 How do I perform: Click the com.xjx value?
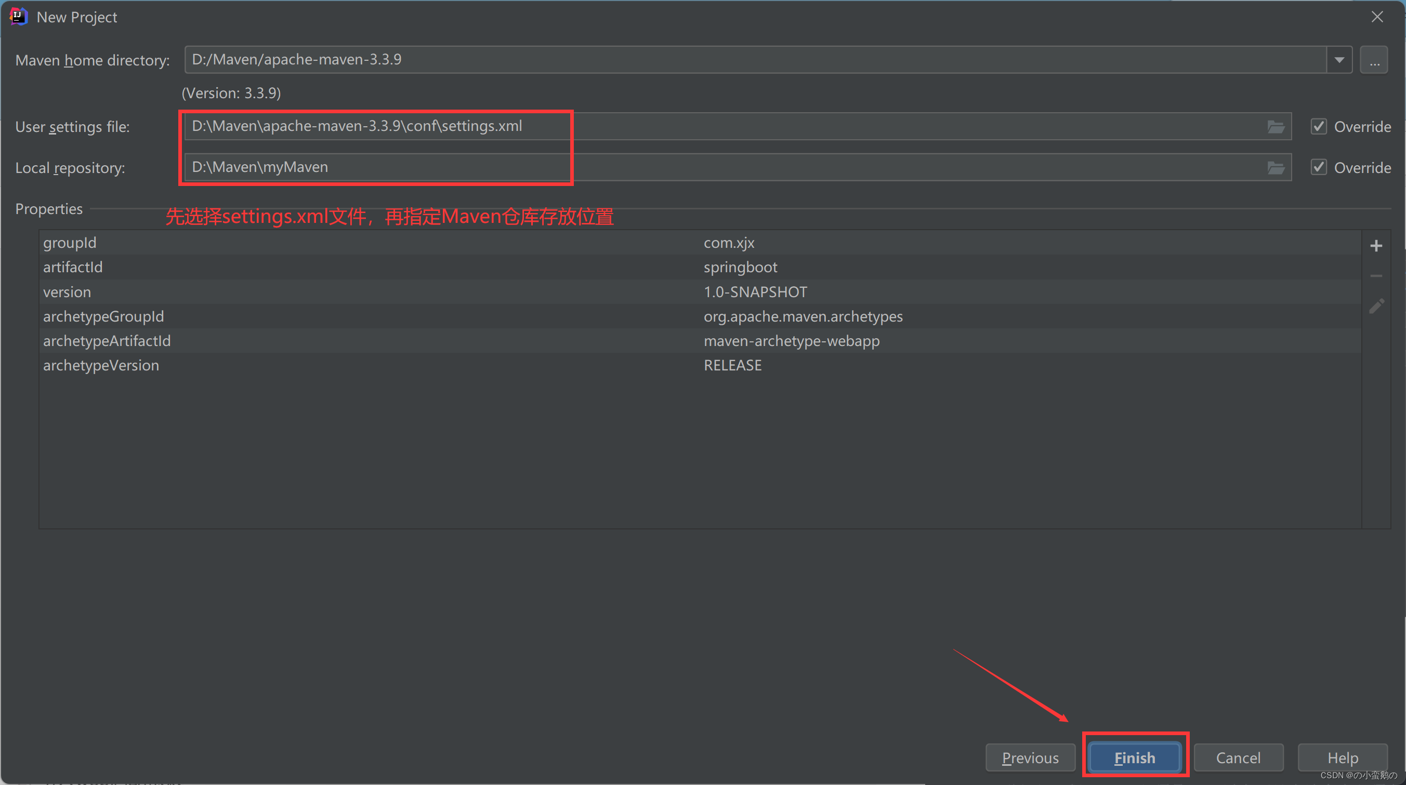pyautogui.click(x=729, y=243)
